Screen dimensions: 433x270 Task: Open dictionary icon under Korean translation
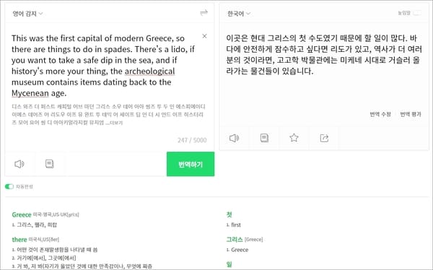tap(264, 138)
